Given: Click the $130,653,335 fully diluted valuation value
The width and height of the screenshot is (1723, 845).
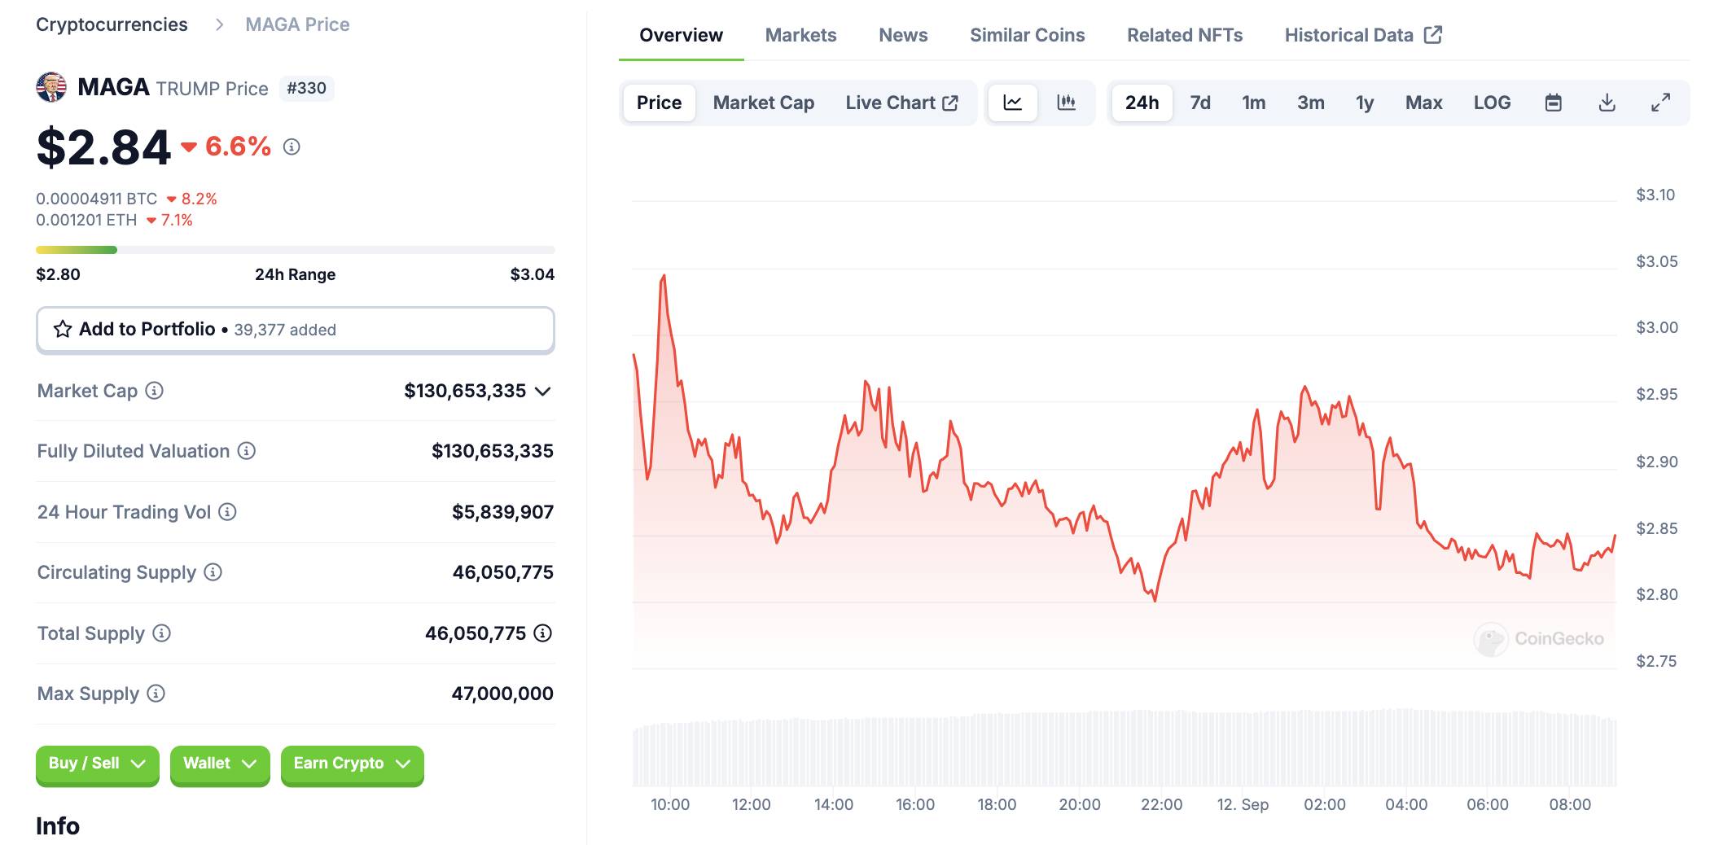Looking at the screenshot, I should pos(493,451).
